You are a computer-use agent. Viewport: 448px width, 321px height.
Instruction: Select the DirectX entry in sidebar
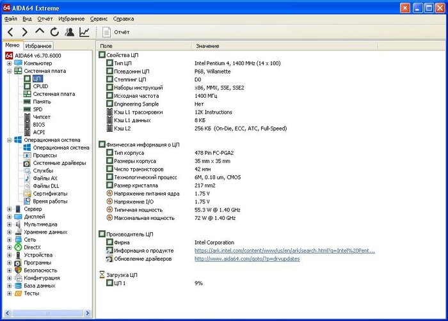coord(33,247)
